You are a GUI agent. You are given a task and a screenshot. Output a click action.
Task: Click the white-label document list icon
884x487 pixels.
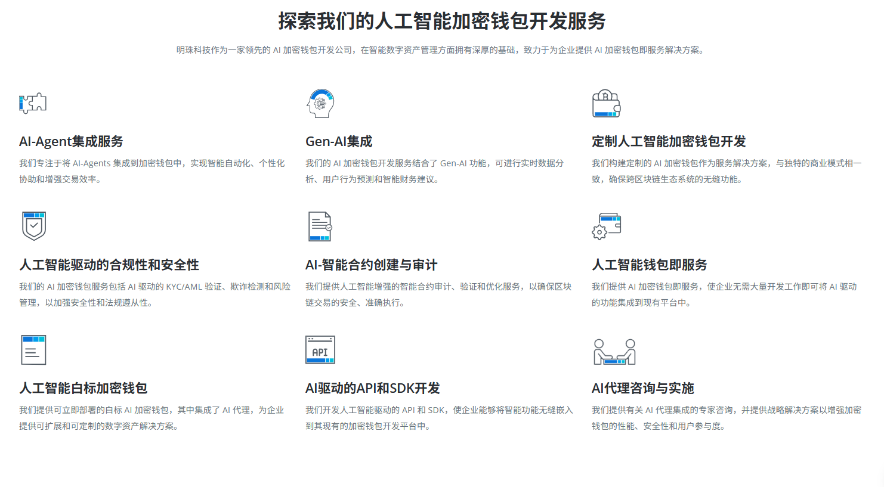[x=33, y=350]
